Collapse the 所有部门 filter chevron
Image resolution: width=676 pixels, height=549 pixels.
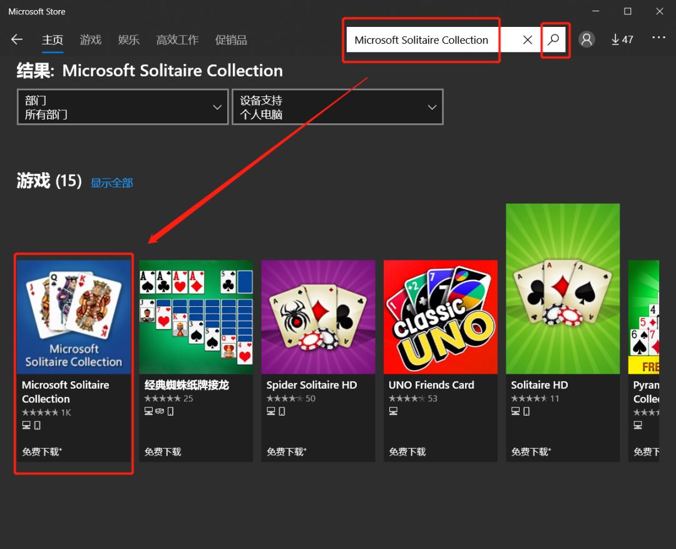pyautogui.click(x=217, y=107)
